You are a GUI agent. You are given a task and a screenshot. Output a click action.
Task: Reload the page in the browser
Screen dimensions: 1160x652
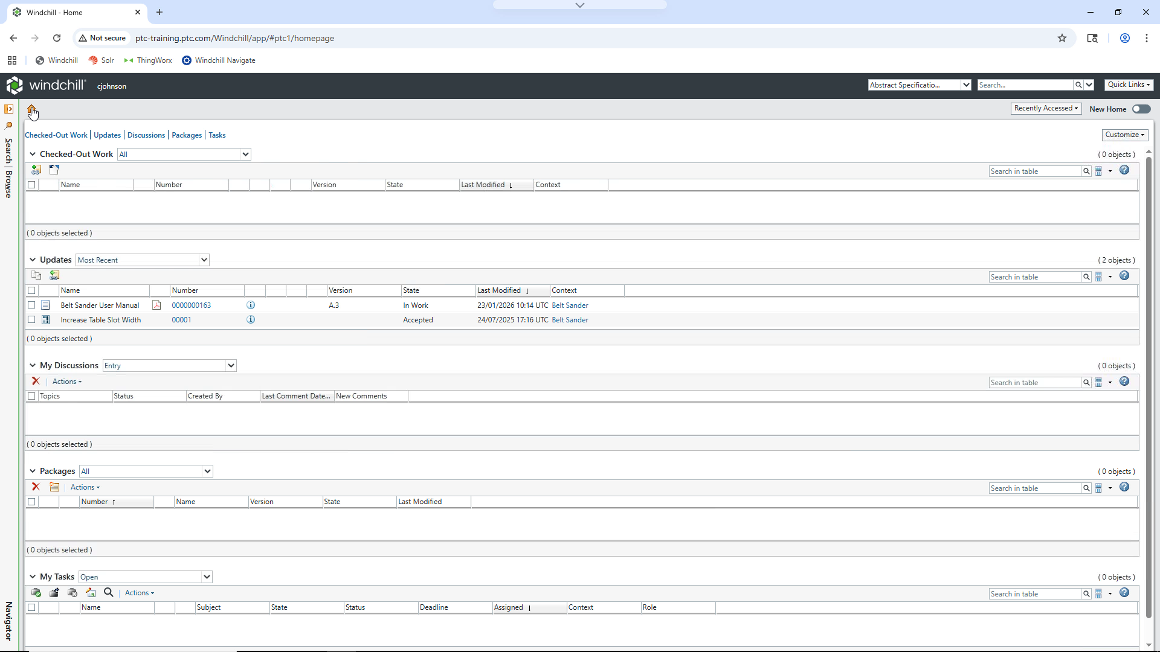point(57,38)
